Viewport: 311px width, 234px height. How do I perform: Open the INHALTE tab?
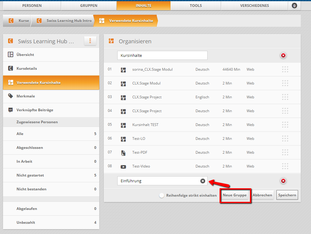click(143, 6)
